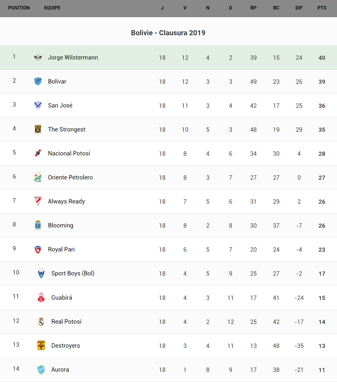Click the Blooming club badge
337x382 pixels.
point(38,225)
